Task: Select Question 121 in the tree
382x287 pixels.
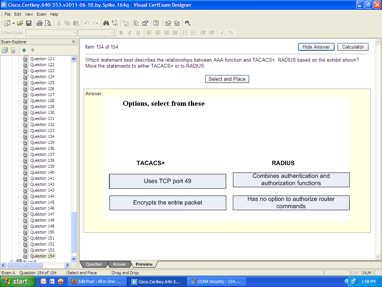Action: click(x=43, y=59)
